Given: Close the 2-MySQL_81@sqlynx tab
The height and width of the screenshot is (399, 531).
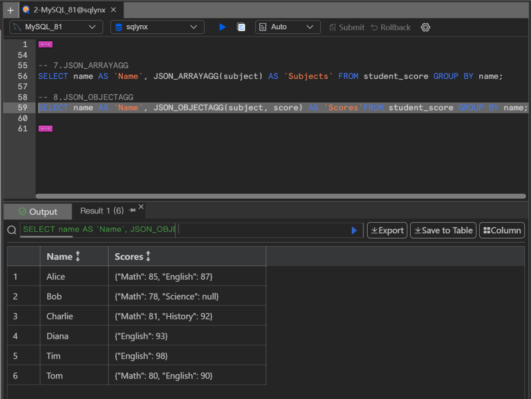Looking at the screenshot, I should 114,10.
